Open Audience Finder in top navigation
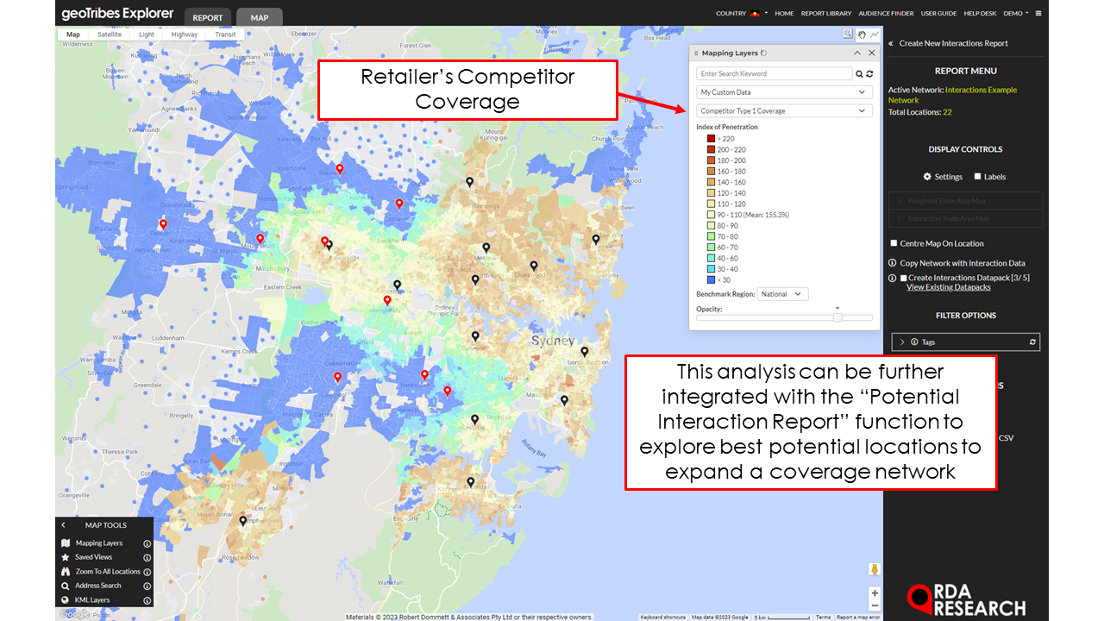1104x621 pixels. pyautogui.click(x=886, y=14)
